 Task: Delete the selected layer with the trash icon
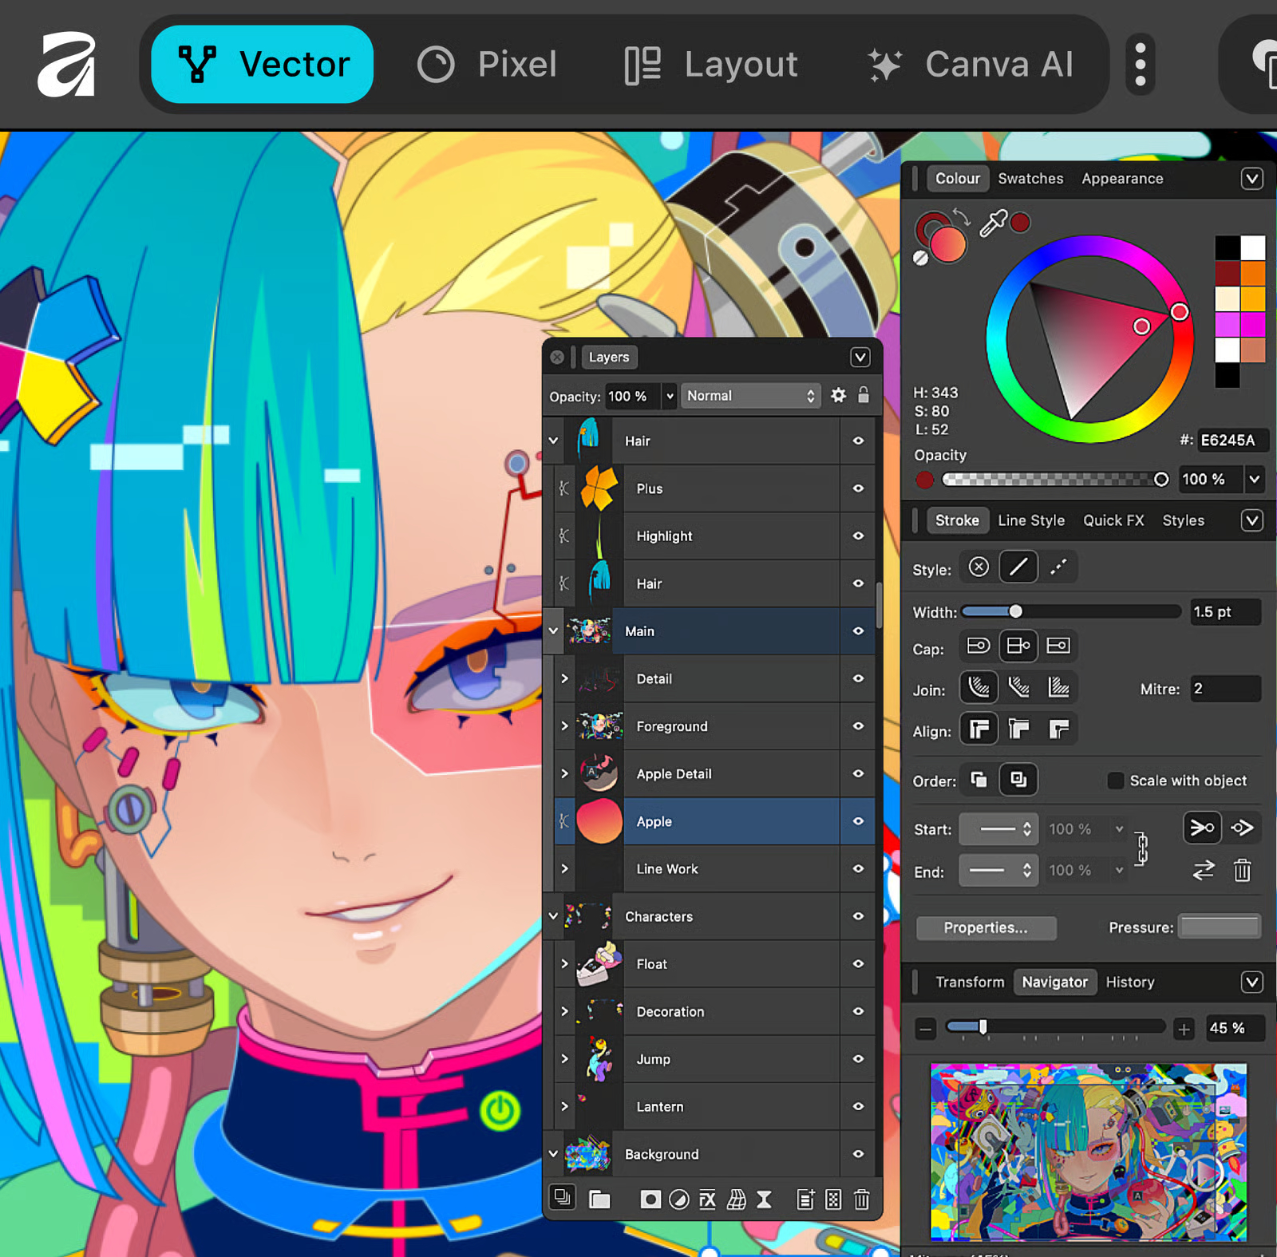tap(862, 1200)
